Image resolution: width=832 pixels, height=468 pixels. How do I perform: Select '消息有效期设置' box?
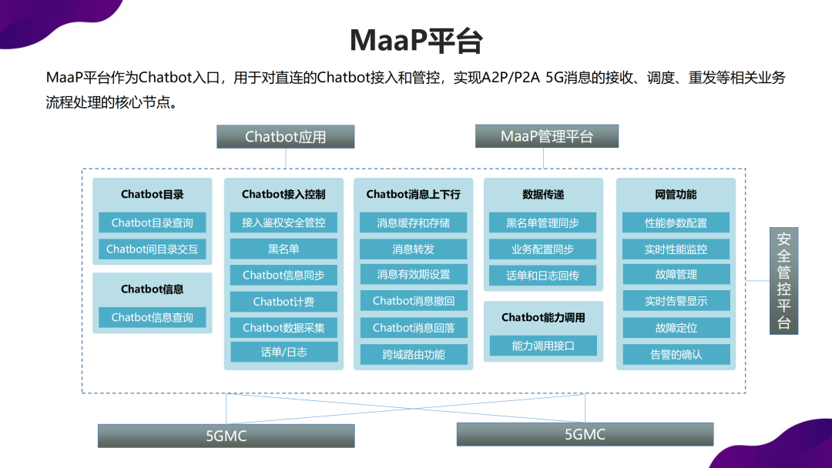coord(414,274)
